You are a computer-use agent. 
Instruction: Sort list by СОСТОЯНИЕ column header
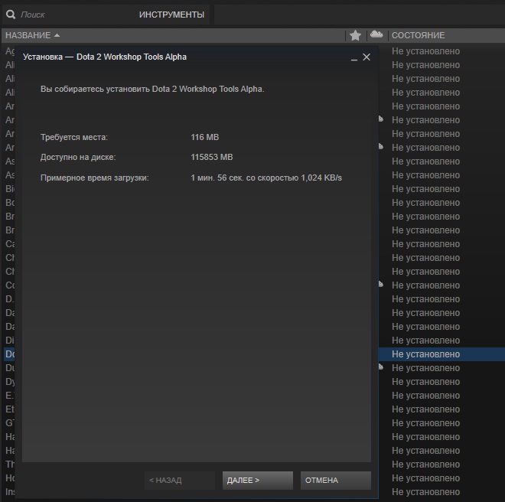[x=418, y=35]
